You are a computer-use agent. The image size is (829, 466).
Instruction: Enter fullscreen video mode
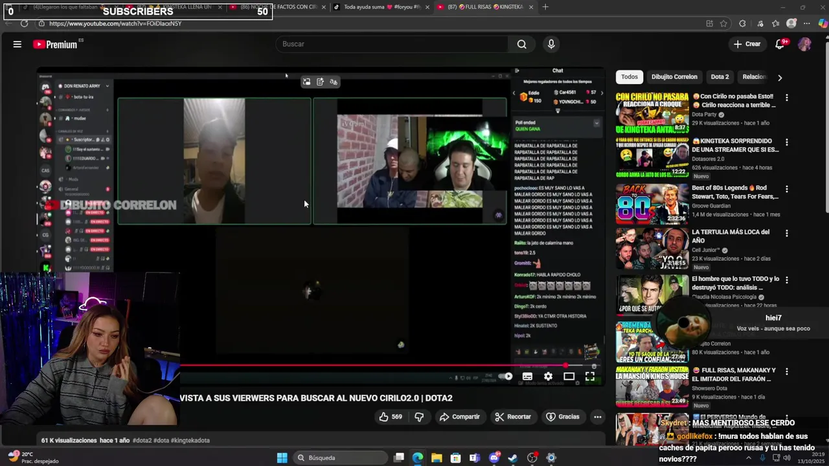point(590,376)
